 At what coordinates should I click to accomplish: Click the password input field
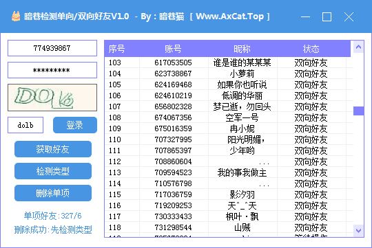52,70
